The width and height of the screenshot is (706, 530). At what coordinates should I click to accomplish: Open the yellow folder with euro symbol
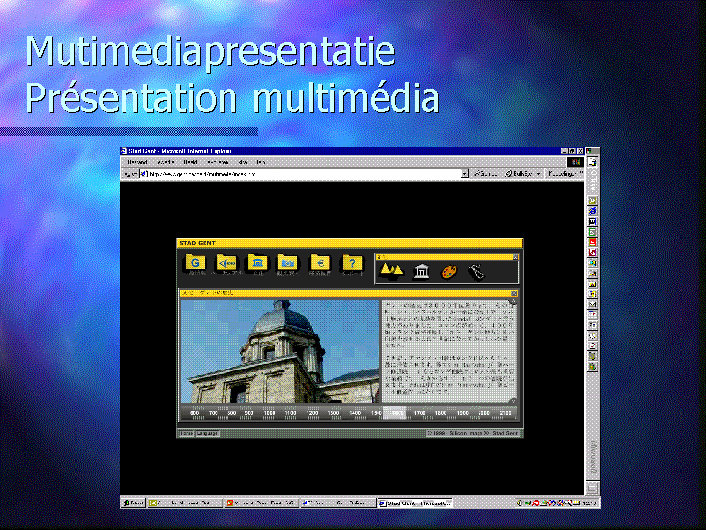[x=320, y=263]
